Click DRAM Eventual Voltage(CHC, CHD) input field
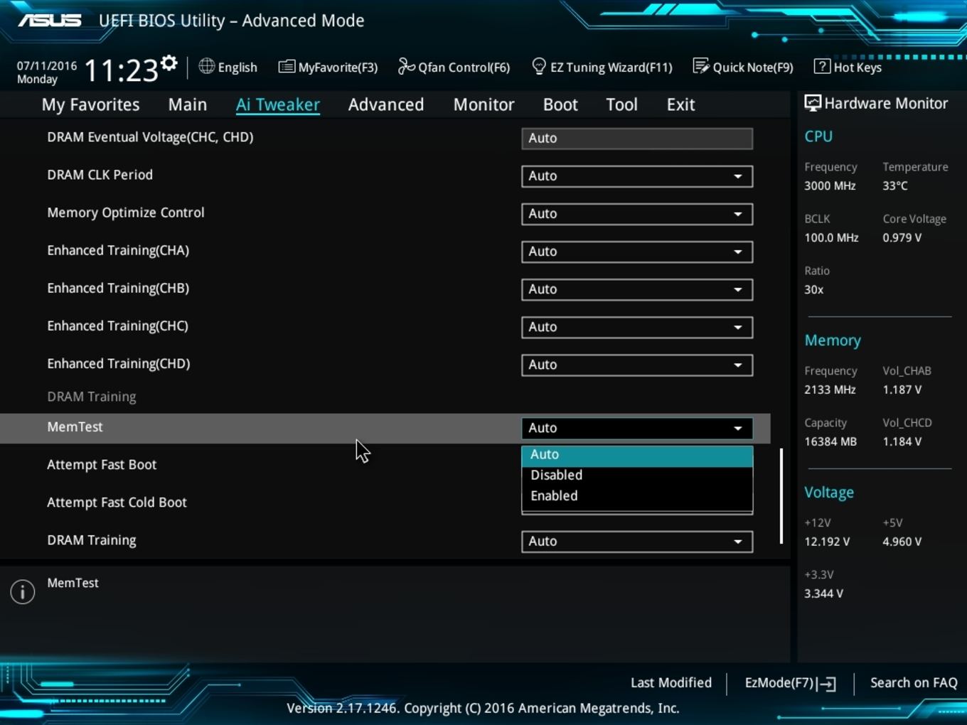 pyautogui.click(x=637, y=139)
